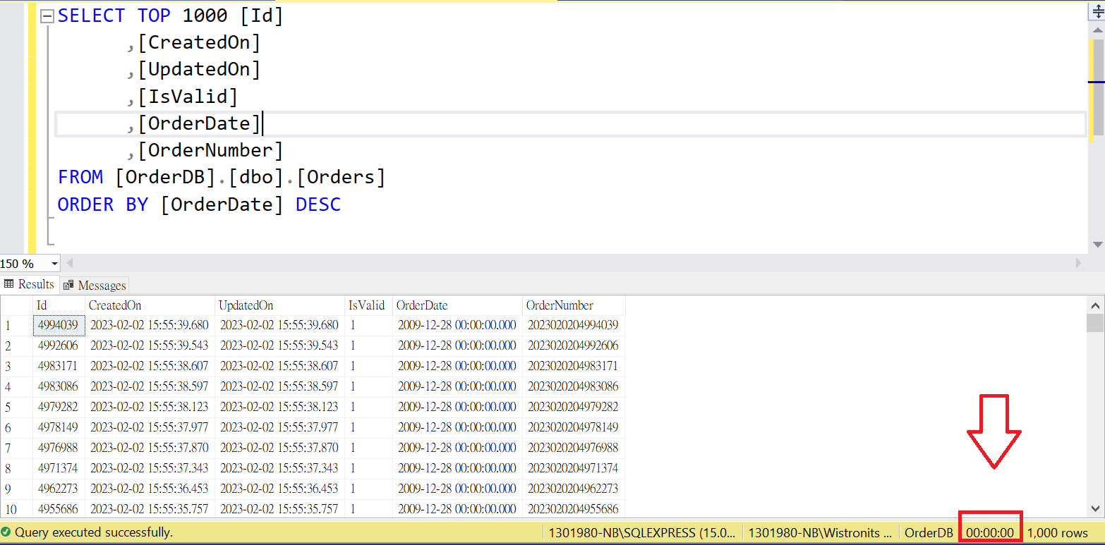Click results grid scrollbar up arrow

coord(1095,305)
